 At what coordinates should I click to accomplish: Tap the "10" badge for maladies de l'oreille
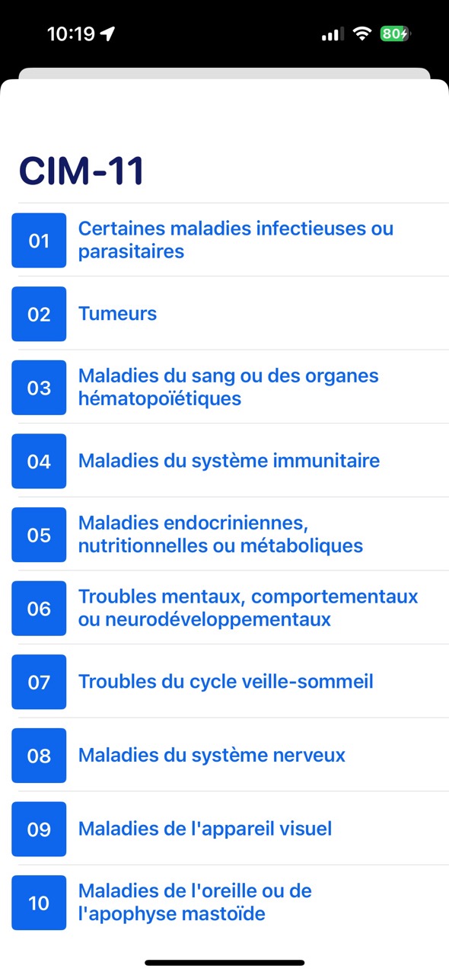39,903
